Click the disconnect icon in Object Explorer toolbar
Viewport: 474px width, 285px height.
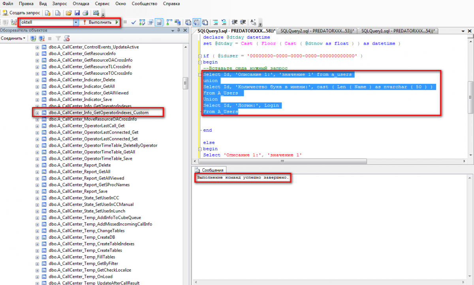pos(41,38)
